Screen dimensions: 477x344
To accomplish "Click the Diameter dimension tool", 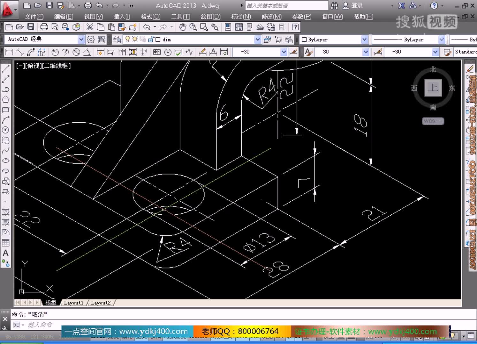I will [x=76, y=52].
